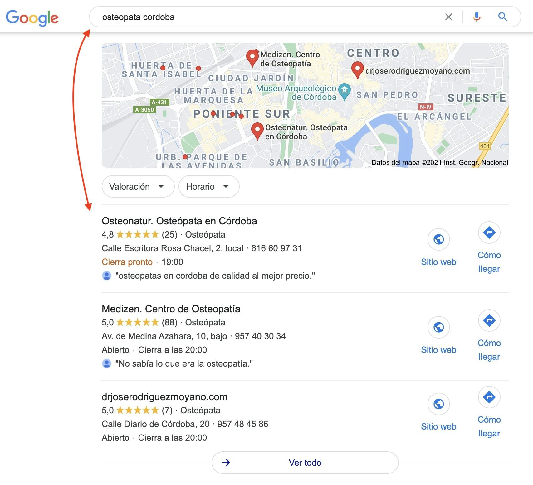The width and height of the screenshot is (533, 485).
Task: Click 'Cómo llegar' text for drjoserodriguezmoyano.com
Action: 489,426
